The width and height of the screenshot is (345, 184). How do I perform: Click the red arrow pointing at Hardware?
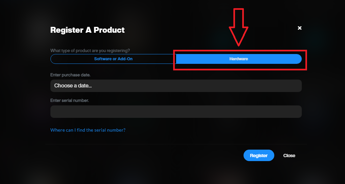239,27
